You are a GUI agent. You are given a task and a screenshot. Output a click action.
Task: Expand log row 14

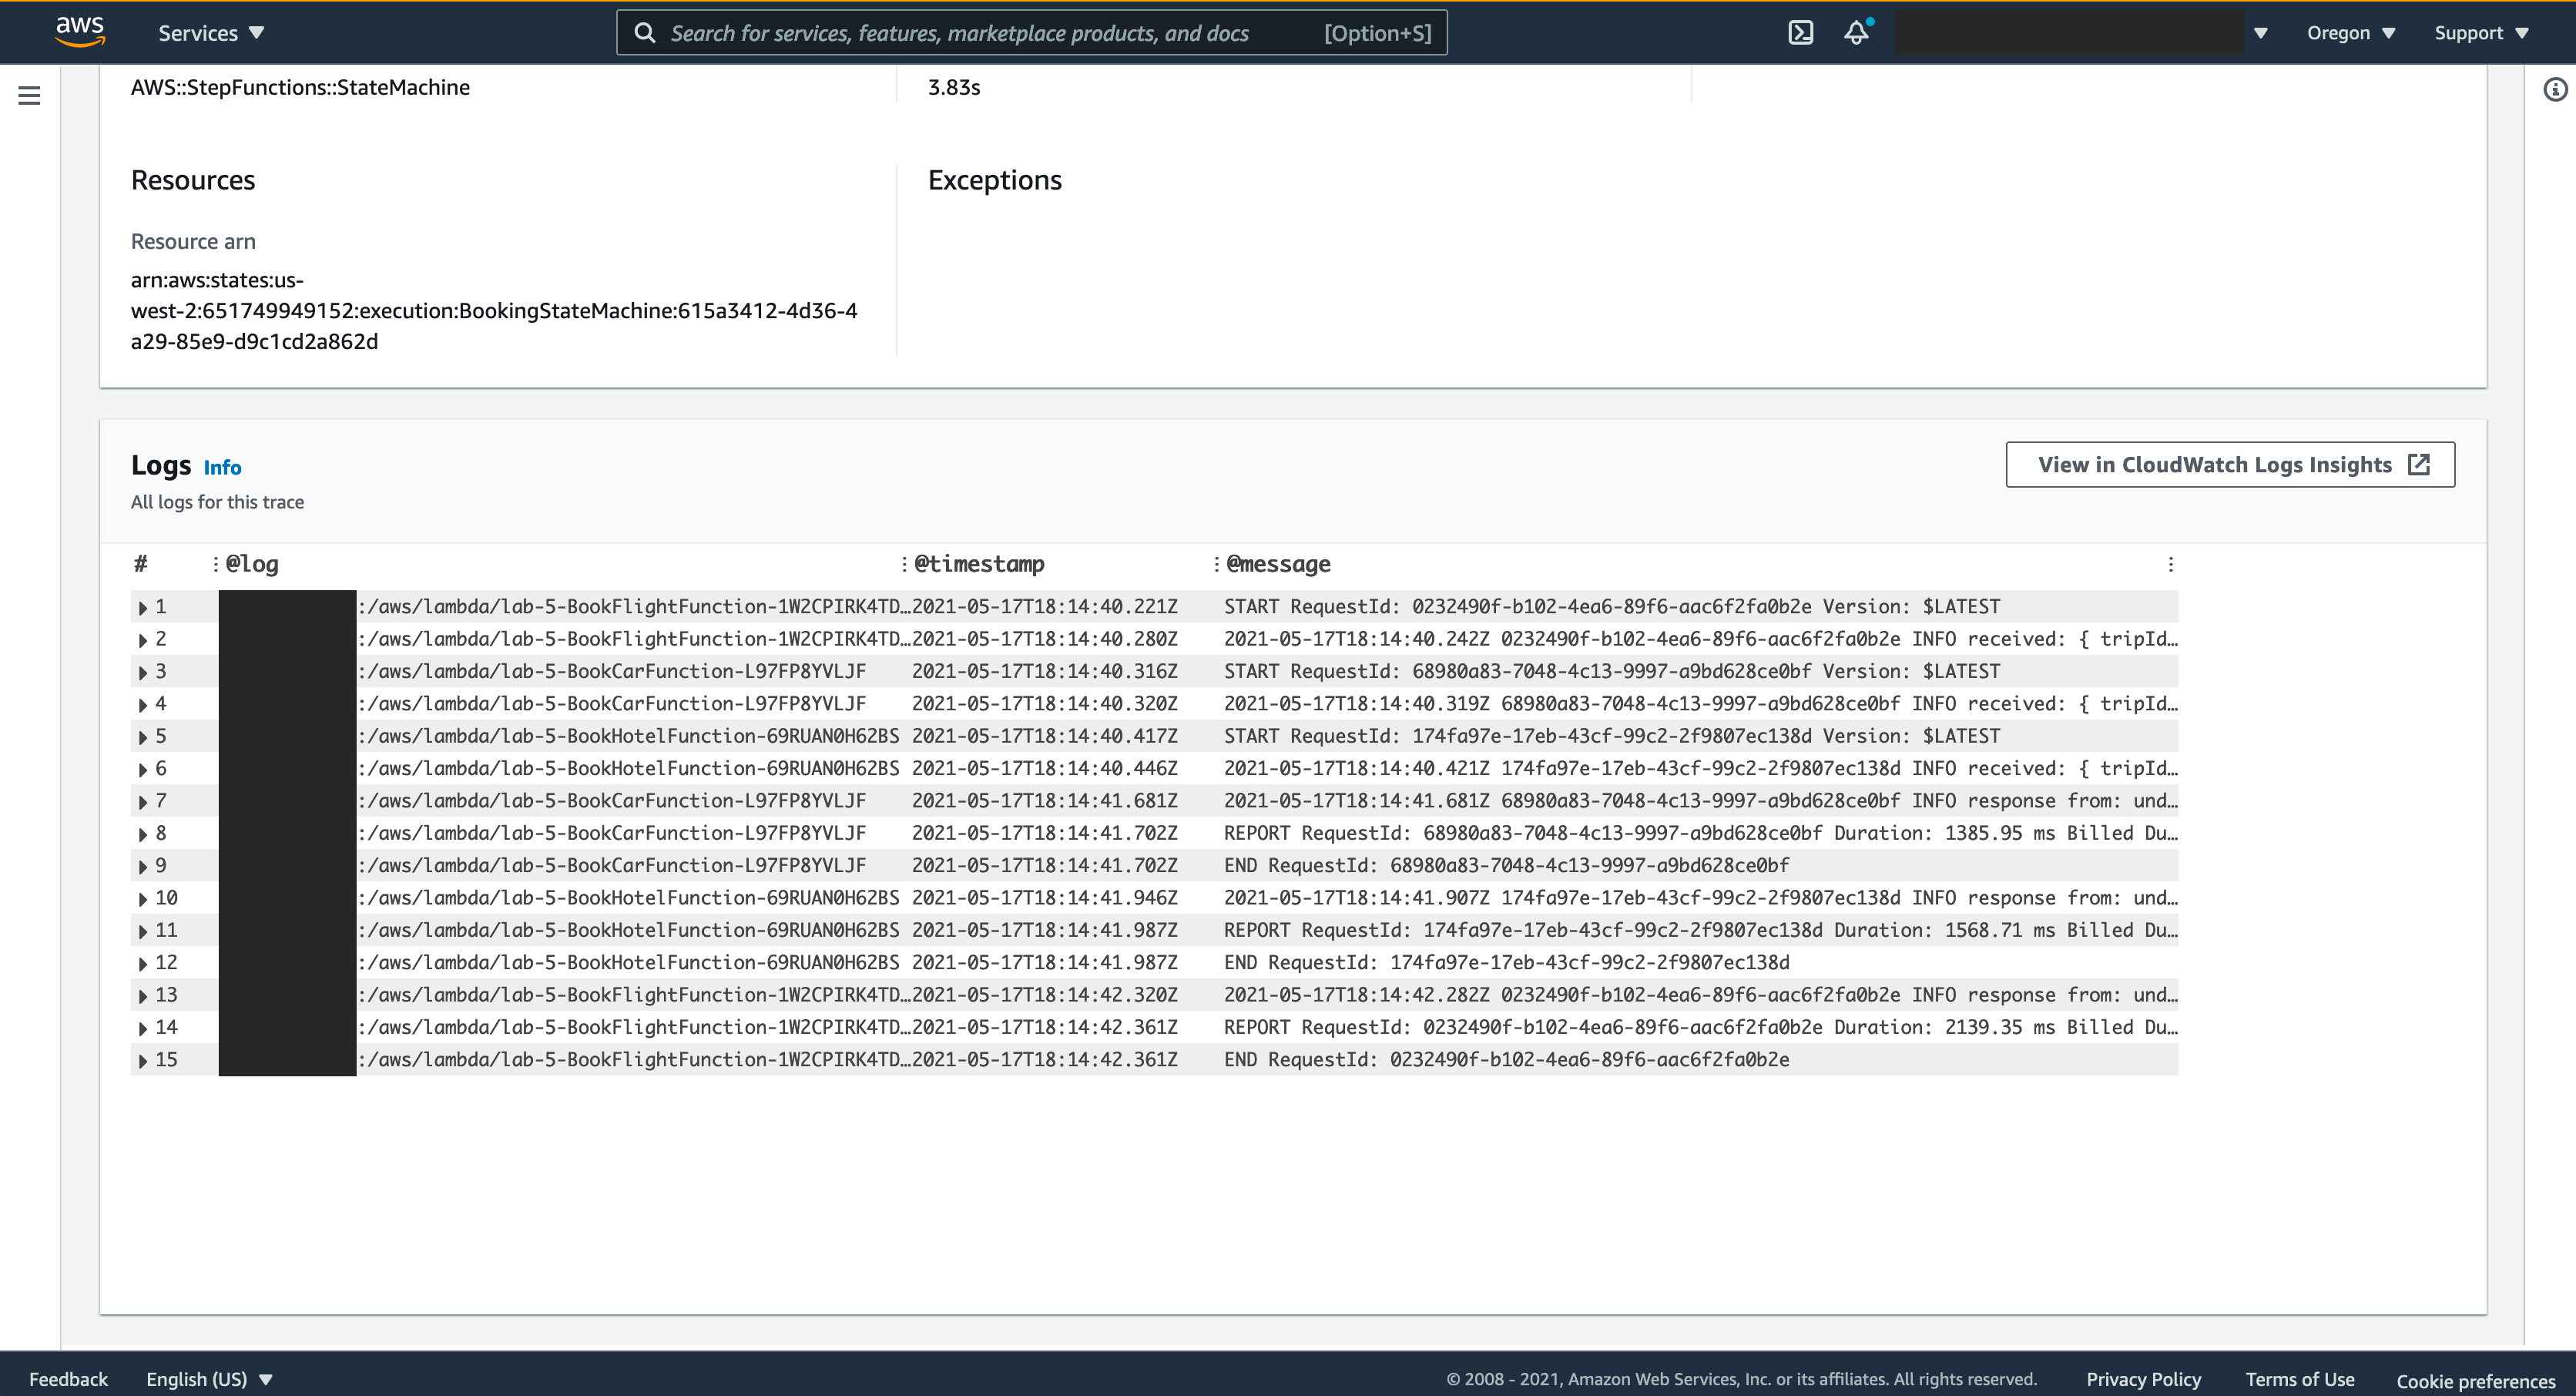(x=143, y=1028)
